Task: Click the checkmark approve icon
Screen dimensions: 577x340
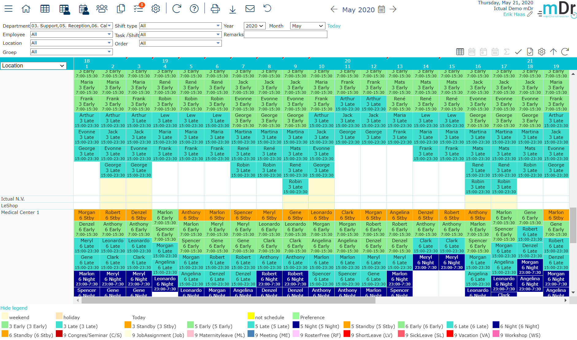Action: (x=518, y=52)
